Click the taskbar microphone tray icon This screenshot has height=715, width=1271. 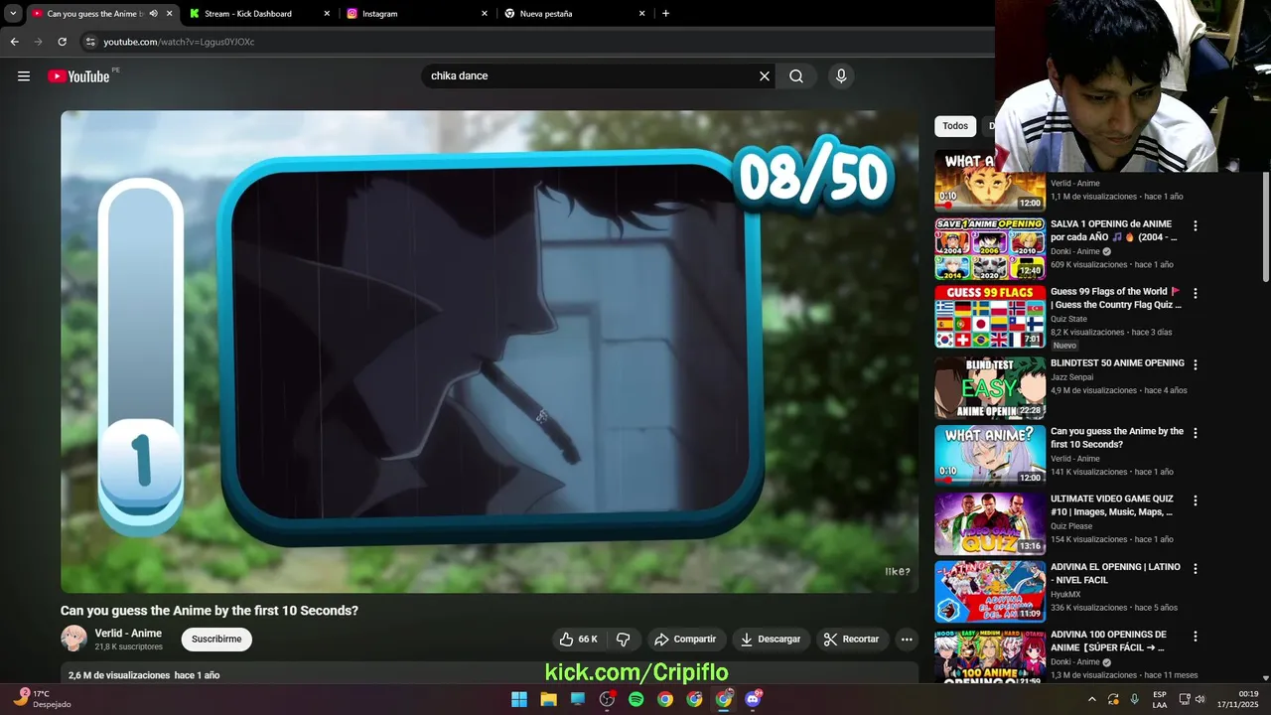tap(1135, 699)
